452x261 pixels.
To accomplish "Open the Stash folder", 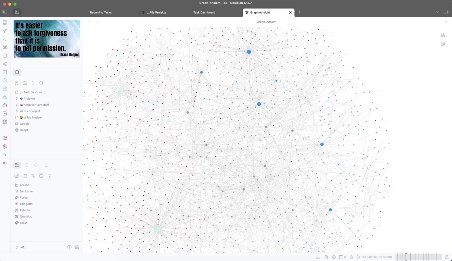I will tap(24, 223).
